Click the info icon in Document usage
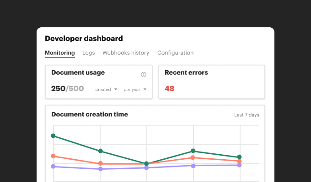 point(144,75)
